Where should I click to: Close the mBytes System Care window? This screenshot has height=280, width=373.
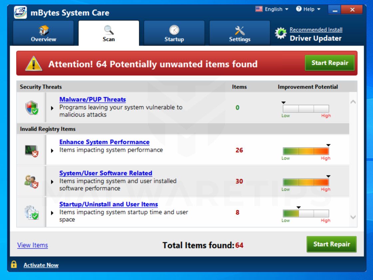(x=352, y=10)
